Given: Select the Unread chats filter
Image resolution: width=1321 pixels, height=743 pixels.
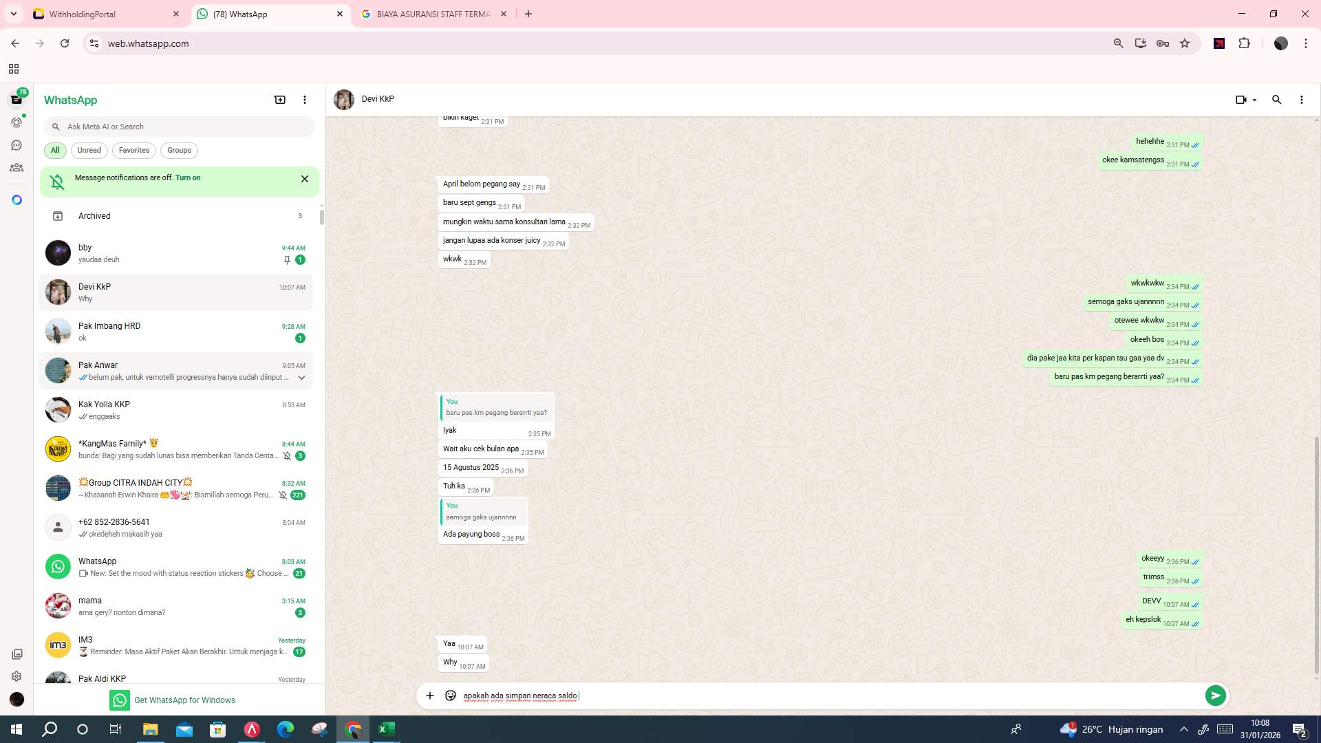Looking at the screenshot, I should (x=89, y=150).
